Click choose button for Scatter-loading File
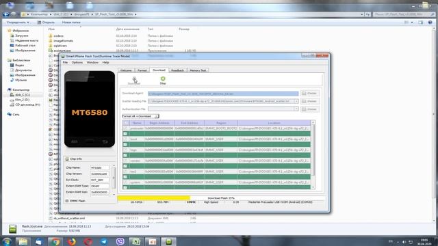Viewport: 438px width, 246px height. coord(309,101)
